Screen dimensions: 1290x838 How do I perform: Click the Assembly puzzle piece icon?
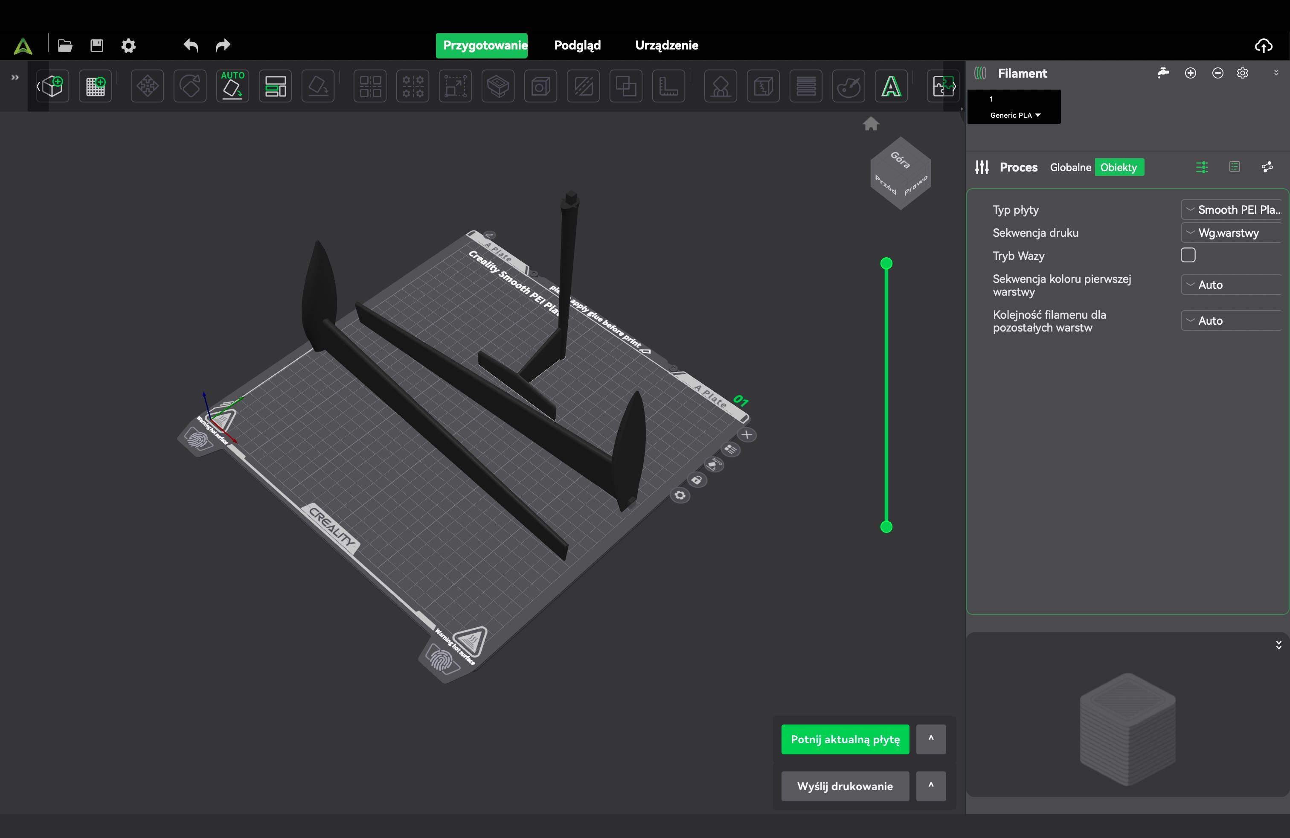[x=943, y=86]
